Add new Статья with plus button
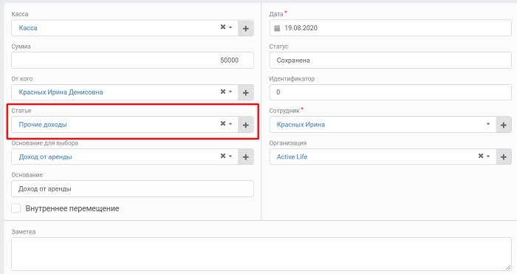The image size is (517, 274). (x=246, y=125)
